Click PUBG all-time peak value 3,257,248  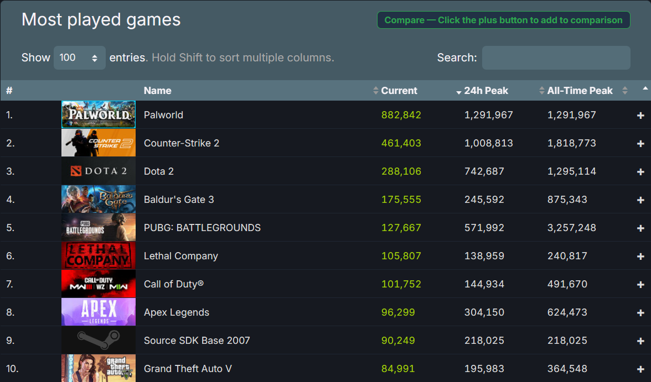point(572,228)
